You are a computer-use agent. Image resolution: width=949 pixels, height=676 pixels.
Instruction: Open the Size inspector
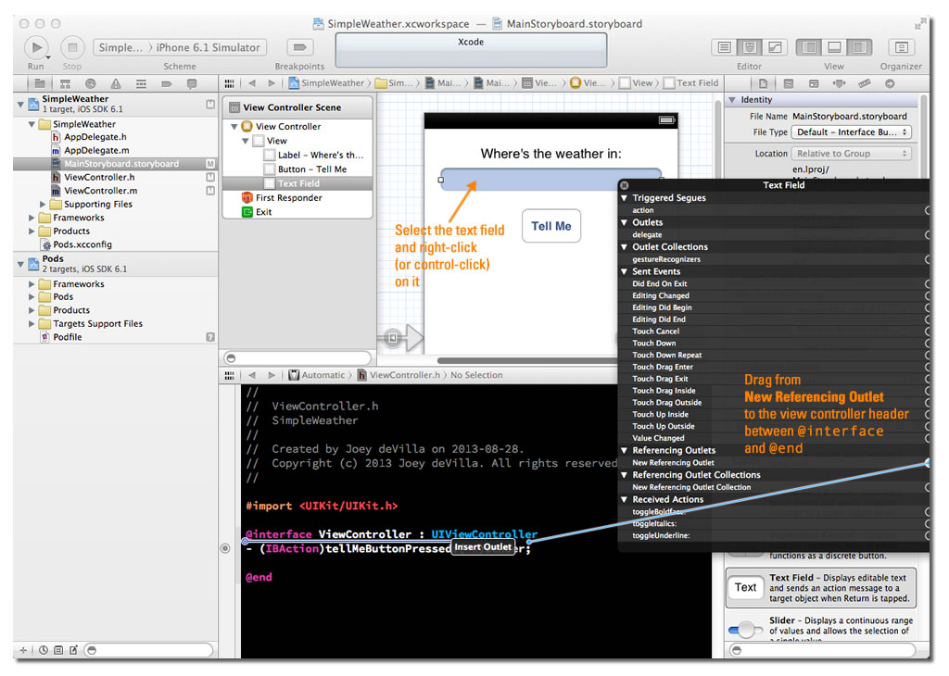865,83
